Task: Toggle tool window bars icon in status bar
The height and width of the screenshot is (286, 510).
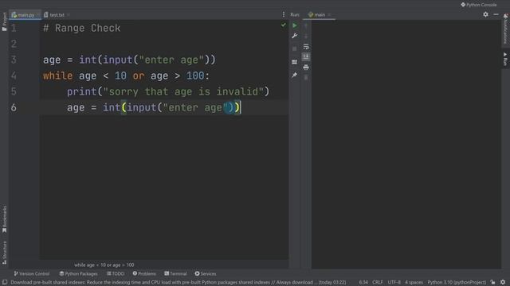Action: click(x=5, y=283)
